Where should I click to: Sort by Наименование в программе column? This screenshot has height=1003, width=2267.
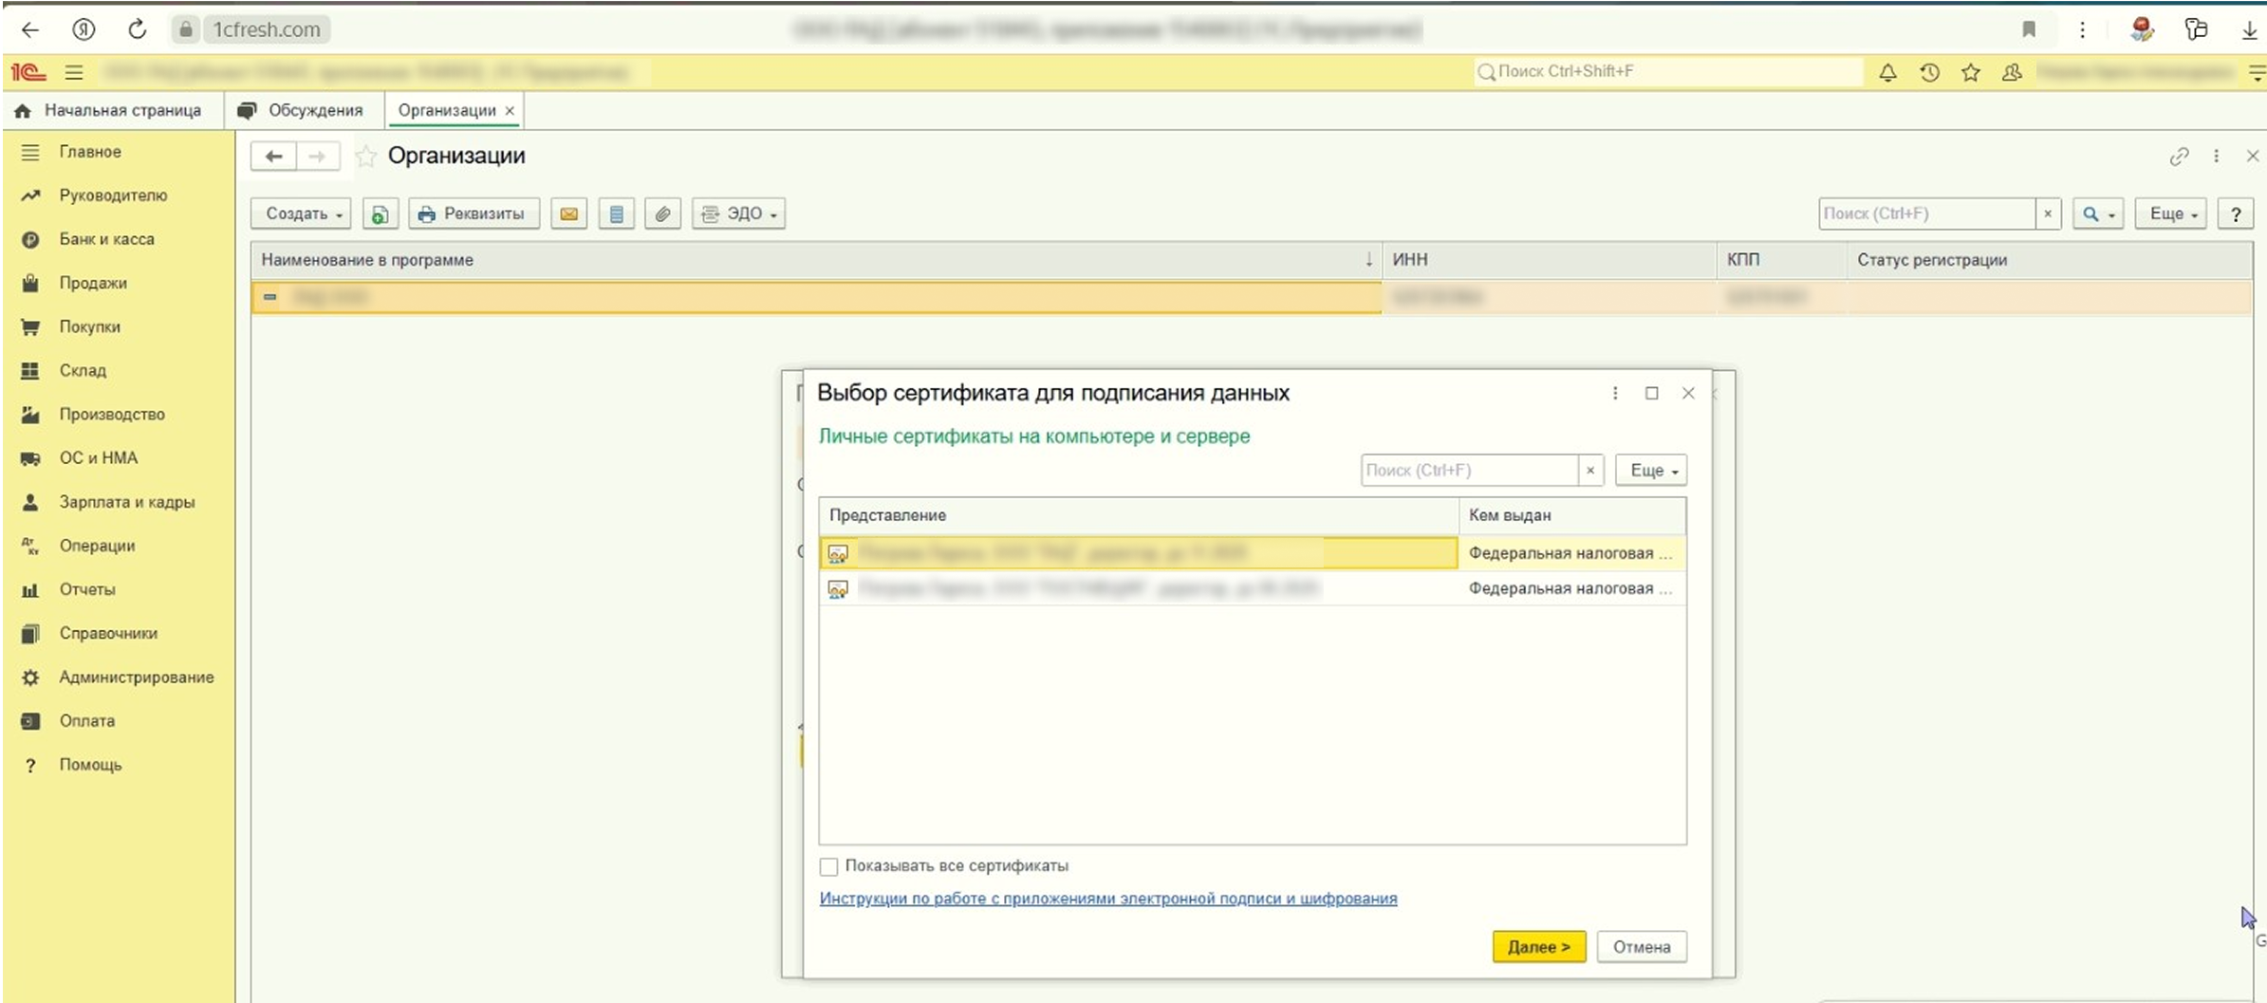(816, 260)
